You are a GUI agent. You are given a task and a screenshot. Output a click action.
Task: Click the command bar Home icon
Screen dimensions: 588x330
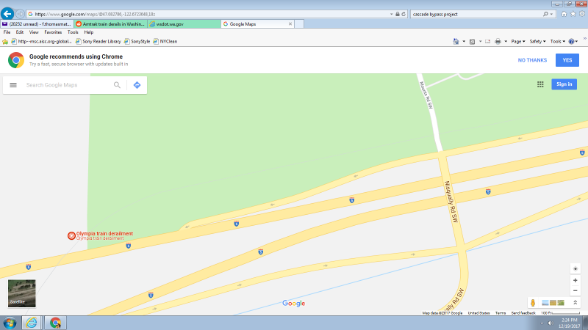[456, 42]
